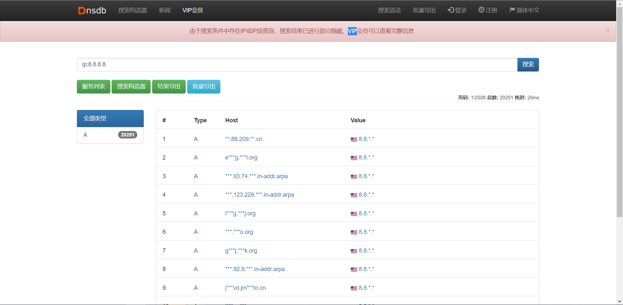This screenshot has width=623, height=305.
Task: Click the 服务列表 green button
Action: pyautogui.click(x=93, y=87)
